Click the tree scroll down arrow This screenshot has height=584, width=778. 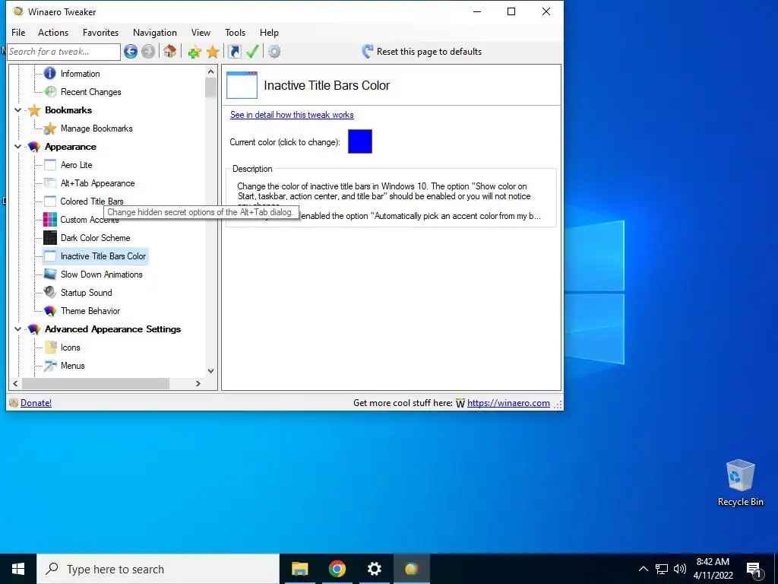[x=211, y=371]
